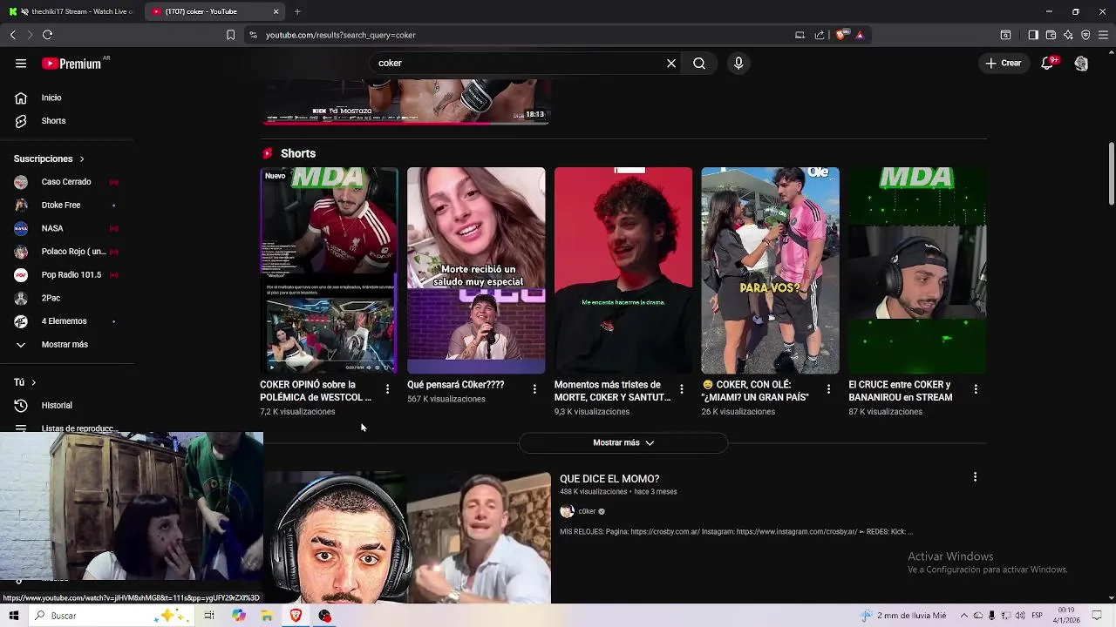
Task: Go to Inicio in the sidebar
Action: pyautogui.click(x=66, y=98)
